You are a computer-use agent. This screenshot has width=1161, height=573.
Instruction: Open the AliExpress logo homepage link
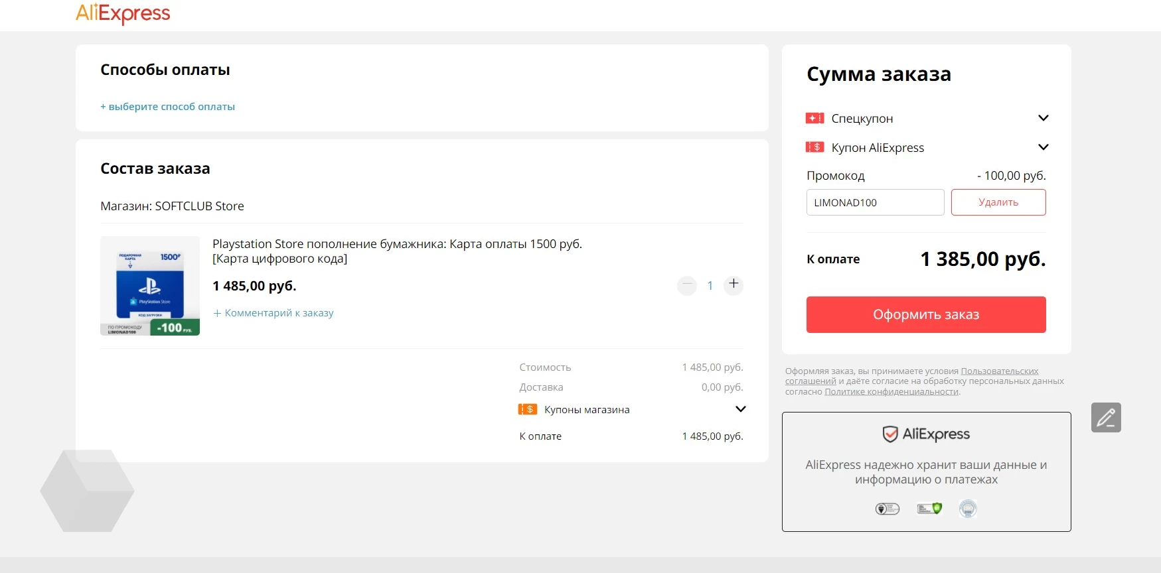[123, 13]
